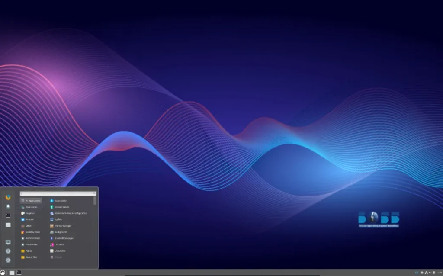
Task: Launch the Characters application
Action: (61, 251)
